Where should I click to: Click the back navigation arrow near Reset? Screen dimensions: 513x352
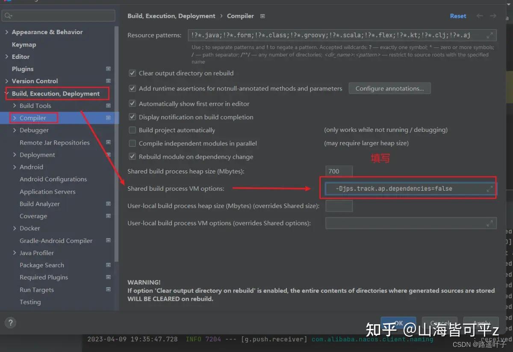point(479,16)
